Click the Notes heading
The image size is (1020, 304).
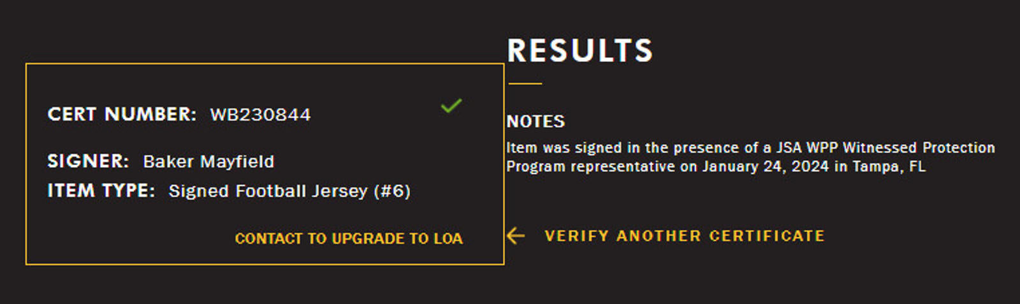coord(535,121)
